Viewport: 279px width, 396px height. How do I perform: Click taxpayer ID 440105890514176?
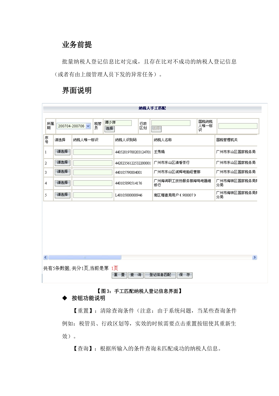[128, 183]
